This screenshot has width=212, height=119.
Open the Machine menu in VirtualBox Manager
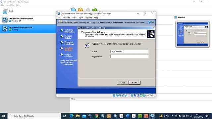pos(10,5)
